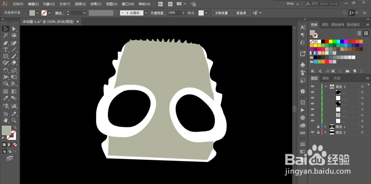
Task: Open the 效果(C) menu
Action: pos(96,4)
